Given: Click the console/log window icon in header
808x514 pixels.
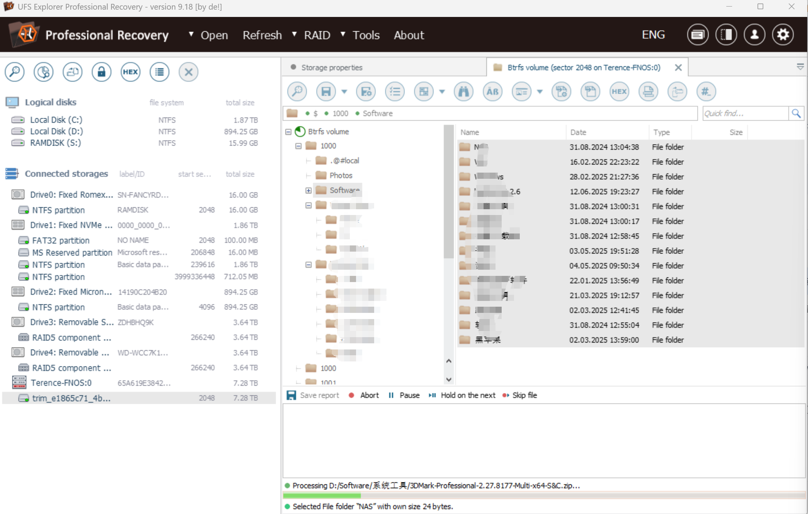Looking at the screenshot, I should point(697,35).
